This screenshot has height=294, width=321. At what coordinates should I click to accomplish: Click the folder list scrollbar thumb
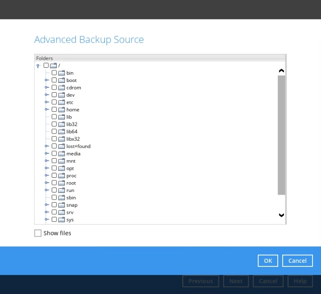(x=281, y=135)
